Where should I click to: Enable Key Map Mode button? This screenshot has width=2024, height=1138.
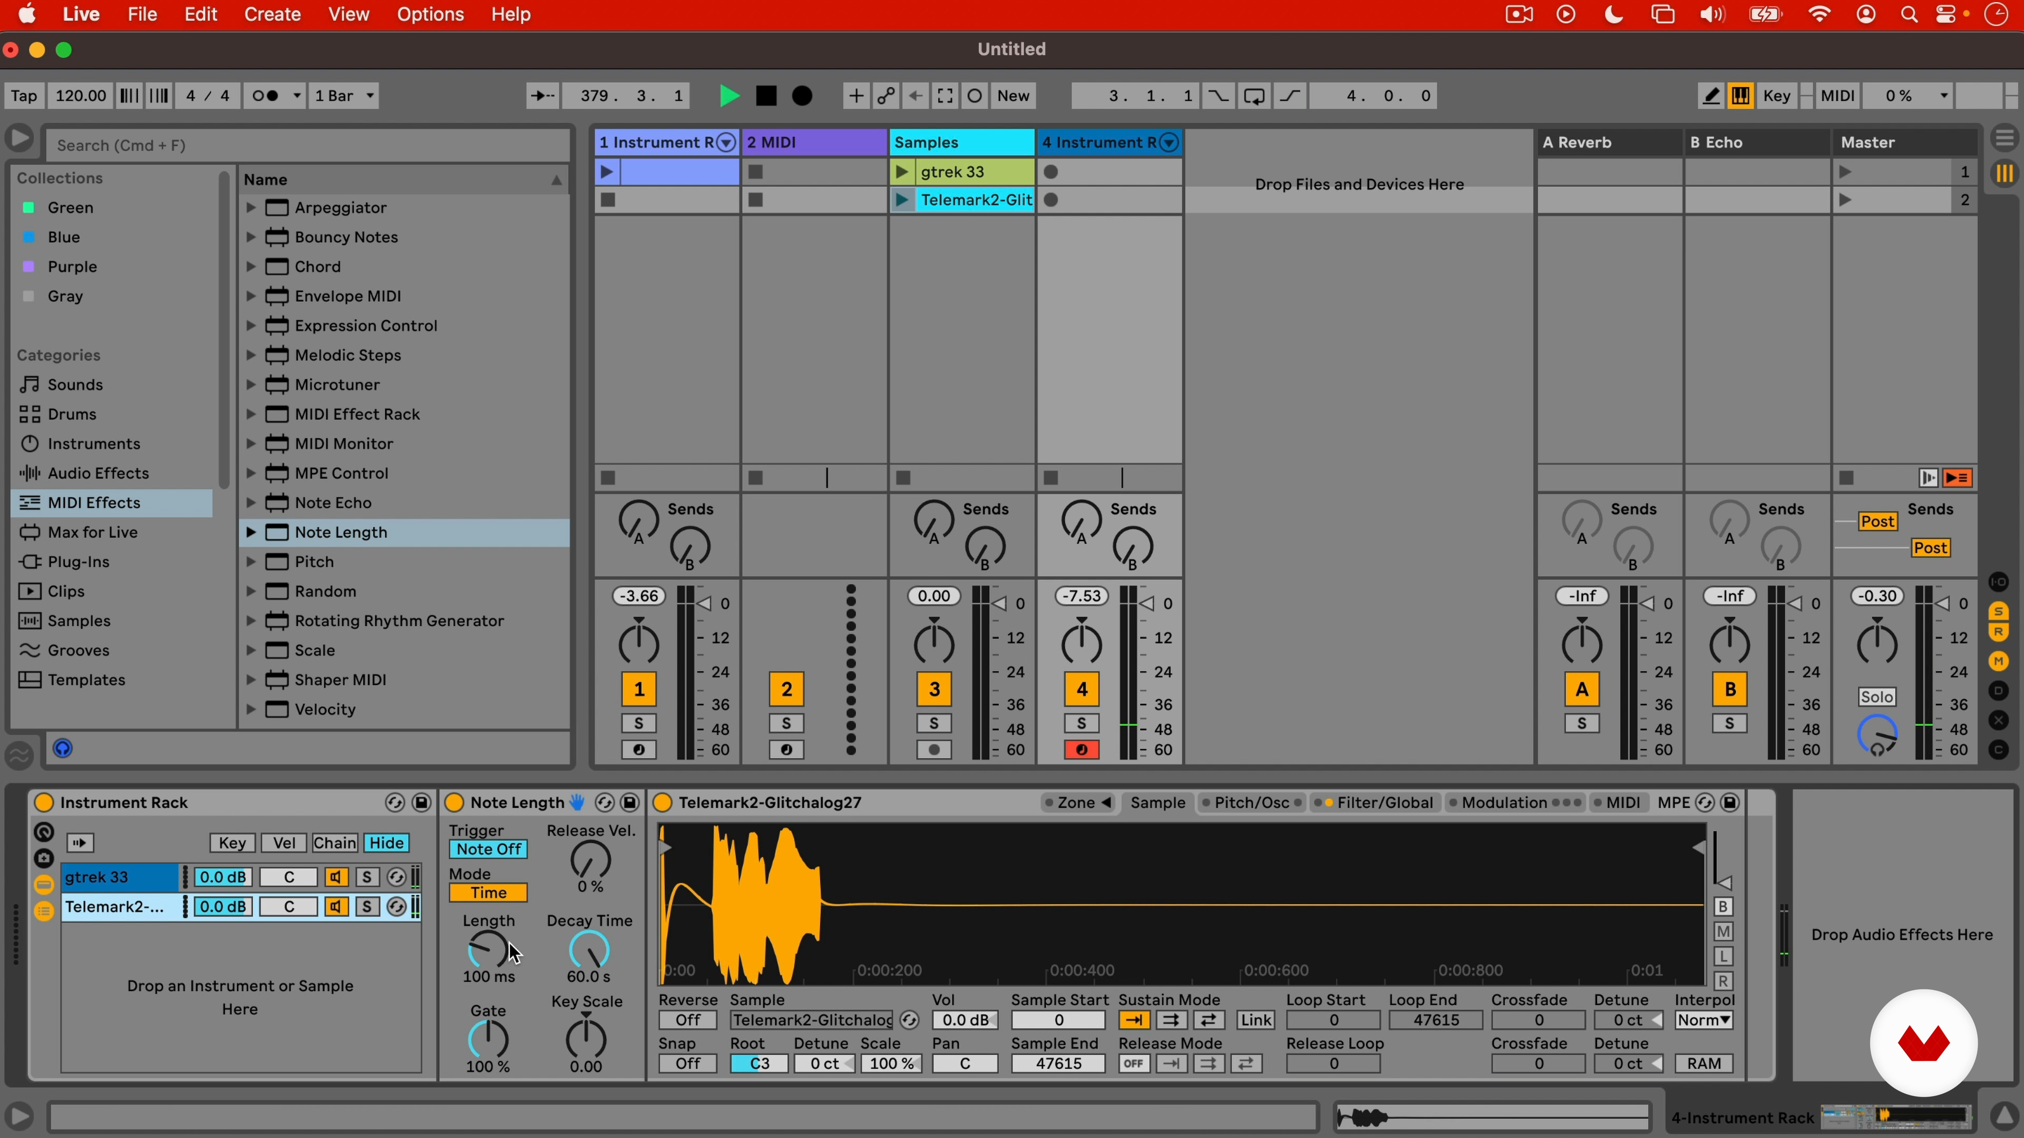tap(1776, 96)
